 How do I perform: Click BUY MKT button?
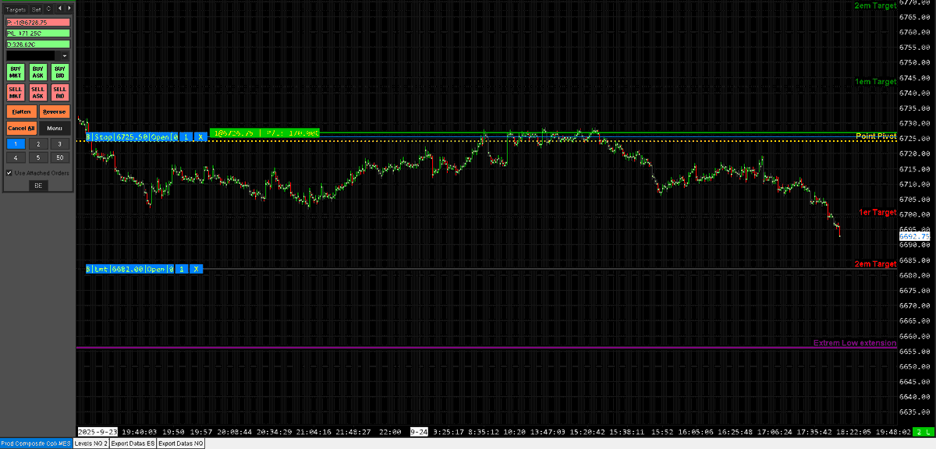pos(16,72)
